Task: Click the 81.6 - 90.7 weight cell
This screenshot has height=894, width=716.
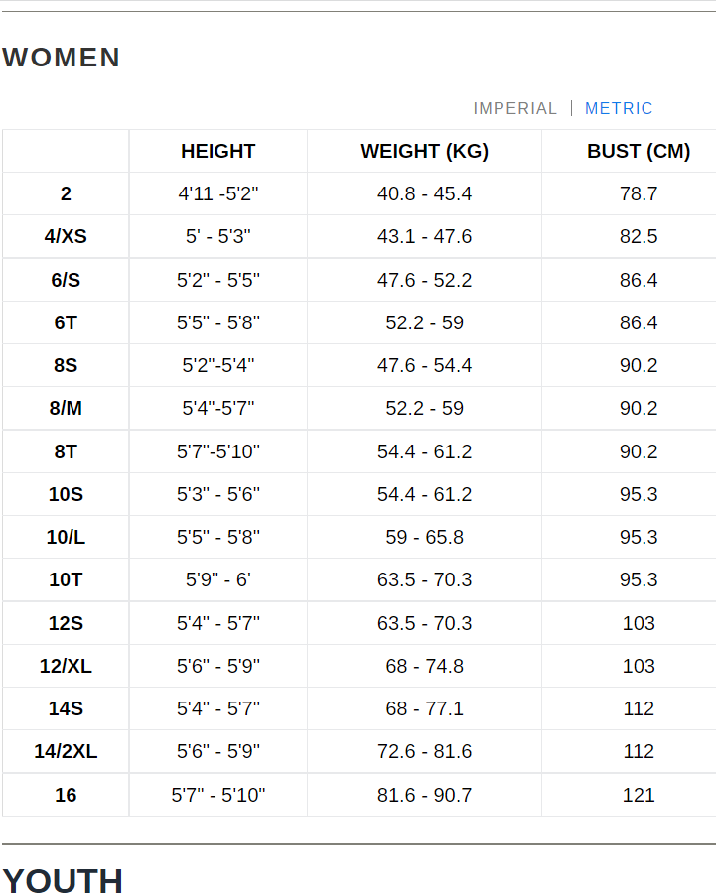Action: pyautogui.click(x=424, y=795)
